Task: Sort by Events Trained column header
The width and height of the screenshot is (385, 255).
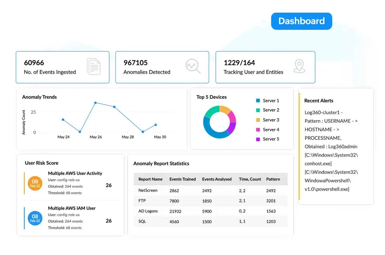Action: click(182, 179)
